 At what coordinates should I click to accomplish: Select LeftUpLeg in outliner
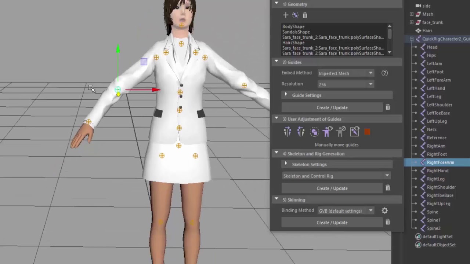click(x=437, y=121)
